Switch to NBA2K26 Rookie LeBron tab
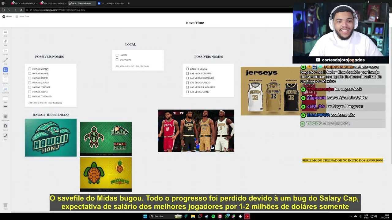 24,3
